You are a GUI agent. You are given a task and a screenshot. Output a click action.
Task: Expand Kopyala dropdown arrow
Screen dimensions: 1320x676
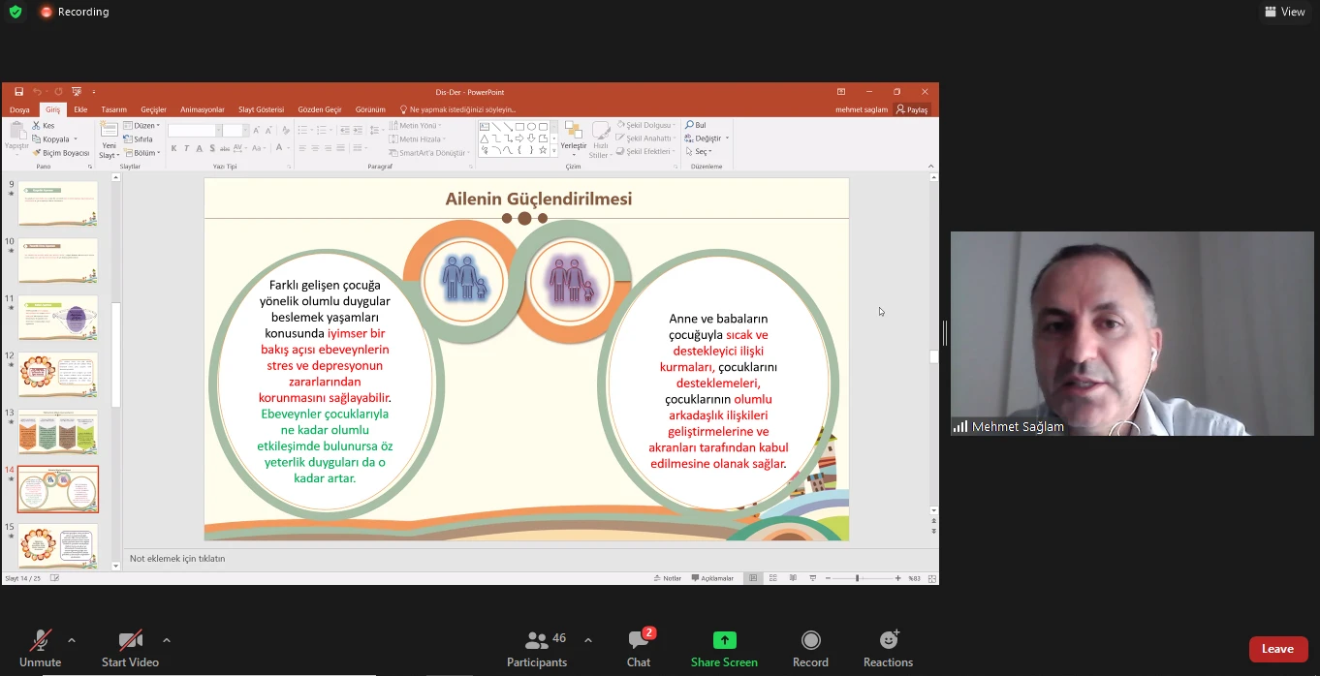[76, 139]
